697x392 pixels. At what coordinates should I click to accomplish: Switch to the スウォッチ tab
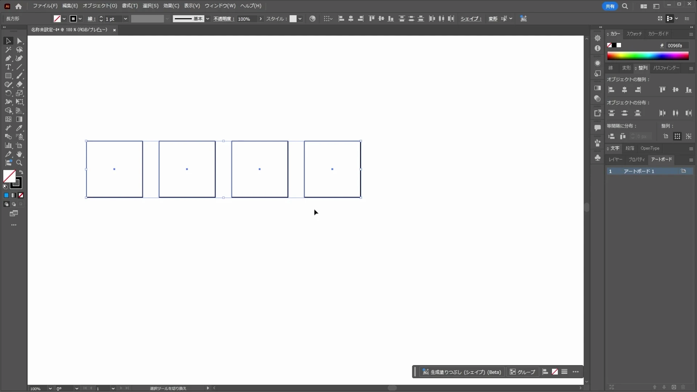634,34
